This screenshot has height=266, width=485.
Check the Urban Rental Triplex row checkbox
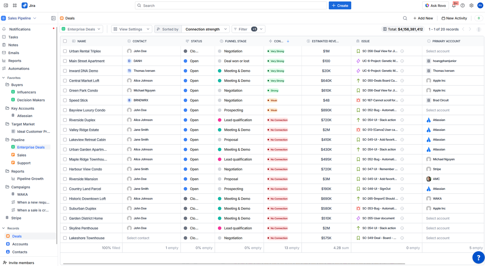[x=65, y=51]
